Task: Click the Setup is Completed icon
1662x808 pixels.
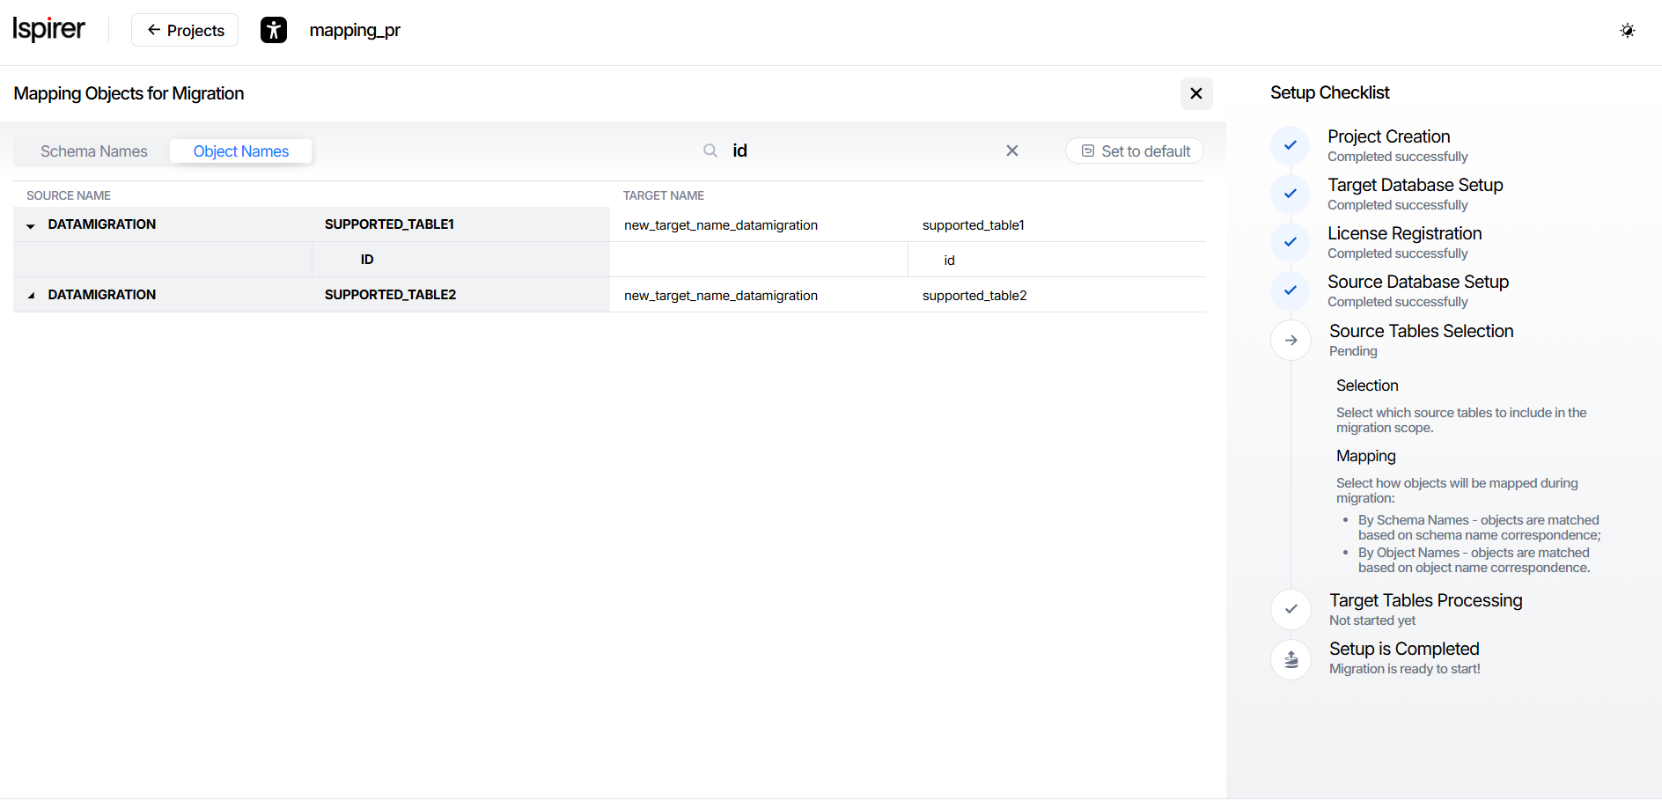Action: point(1291,658)
